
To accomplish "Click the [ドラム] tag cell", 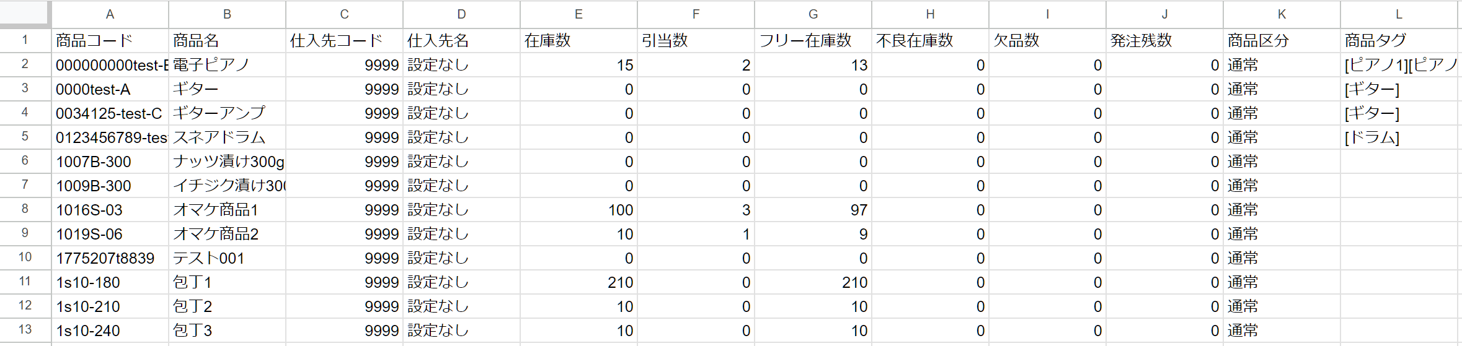I will (x=1398, y=137).
